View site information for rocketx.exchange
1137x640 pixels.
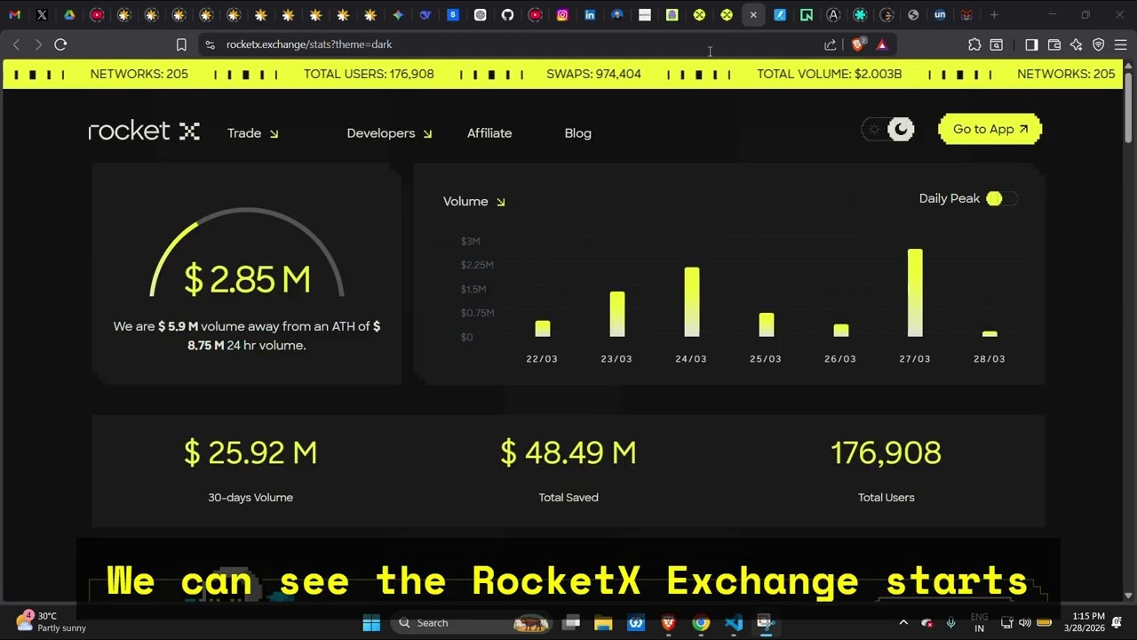[210, 44]
